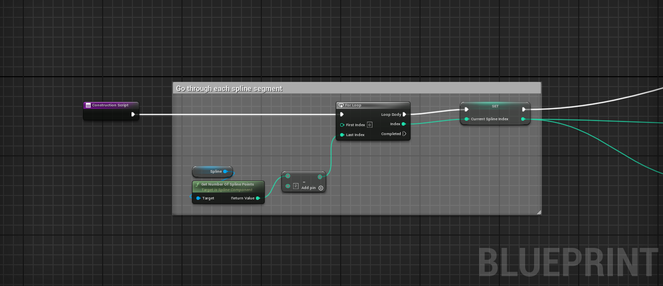Select Get Number Of Spline Points node title

[x=227, y=184]
